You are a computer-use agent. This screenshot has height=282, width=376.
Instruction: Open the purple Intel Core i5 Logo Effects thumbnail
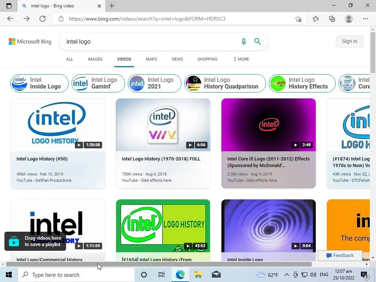click(x=268, y=125)
